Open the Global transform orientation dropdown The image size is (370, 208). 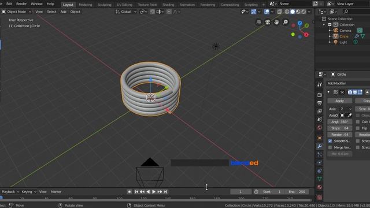click(x=126, y=12)
